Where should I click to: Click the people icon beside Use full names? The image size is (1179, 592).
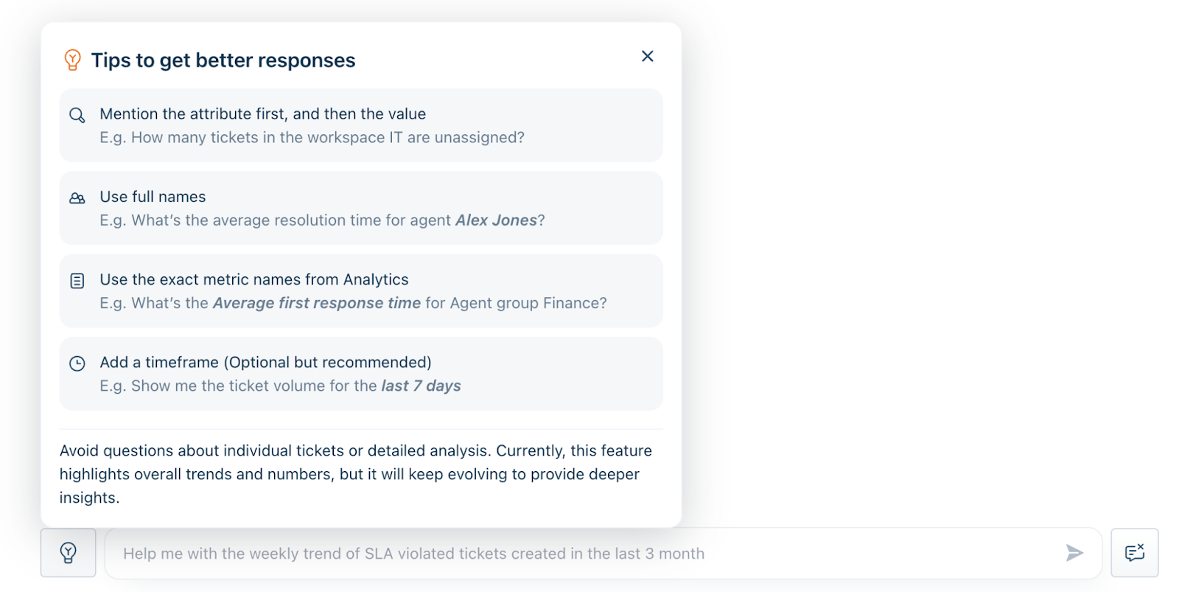77,198
